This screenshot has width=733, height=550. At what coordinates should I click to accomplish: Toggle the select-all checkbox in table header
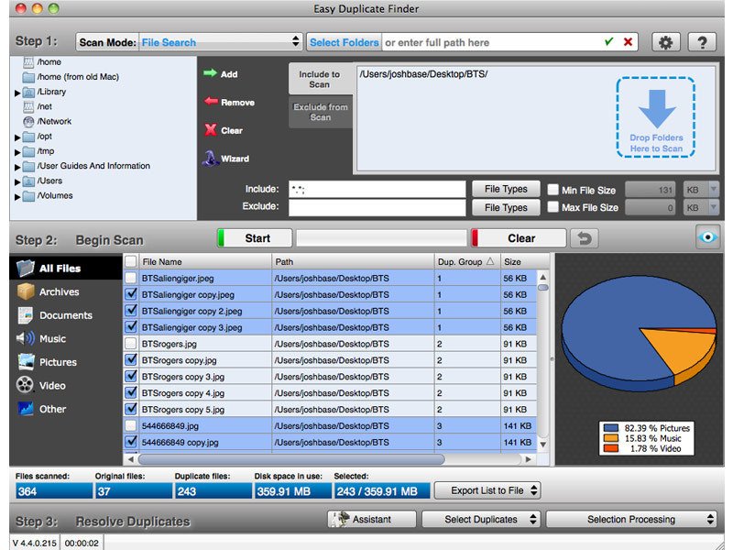point(131,261)
